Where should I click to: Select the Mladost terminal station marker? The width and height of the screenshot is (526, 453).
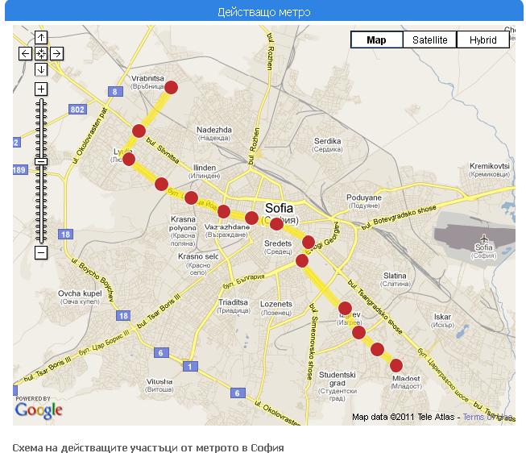tap(396, 366)
